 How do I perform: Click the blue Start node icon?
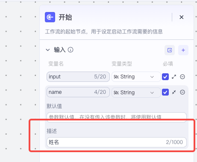tap(50, 17)
